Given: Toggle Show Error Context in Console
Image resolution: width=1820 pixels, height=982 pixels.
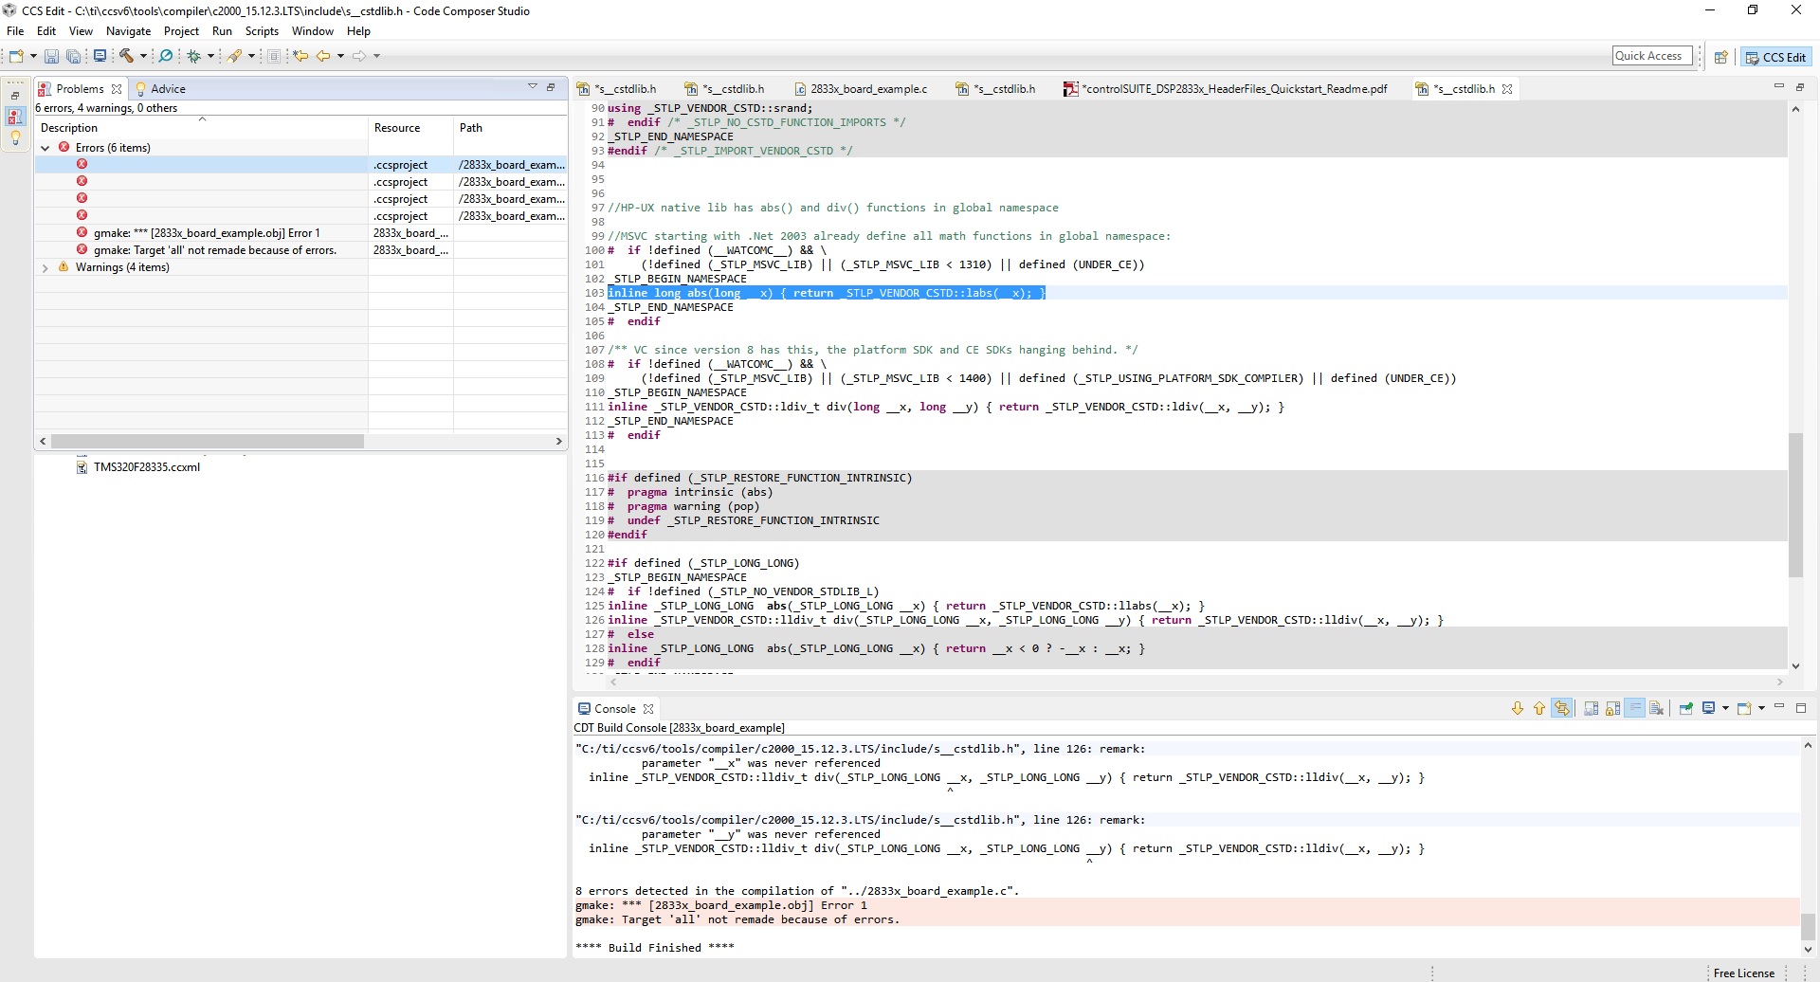Looking at the screenshot, I should coord(1562,709).
